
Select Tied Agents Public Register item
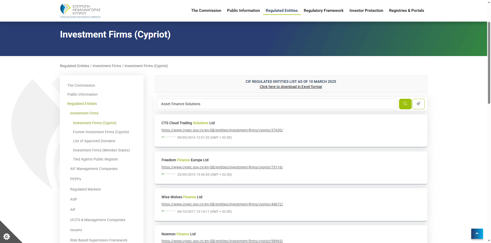pos(95,159)
